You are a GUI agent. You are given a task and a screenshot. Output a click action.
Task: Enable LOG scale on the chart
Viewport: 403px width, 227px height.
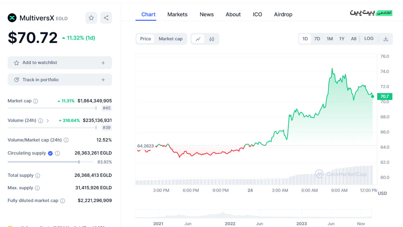[369, 39]
